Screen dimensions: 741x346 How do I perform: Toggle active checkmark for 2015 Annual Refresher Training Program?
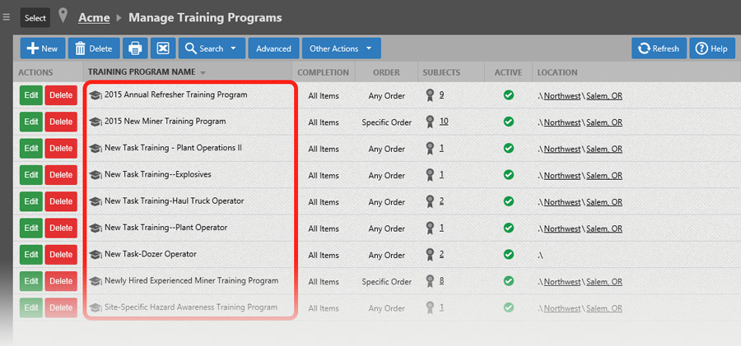pyautogui.click(x=509, y=95)
